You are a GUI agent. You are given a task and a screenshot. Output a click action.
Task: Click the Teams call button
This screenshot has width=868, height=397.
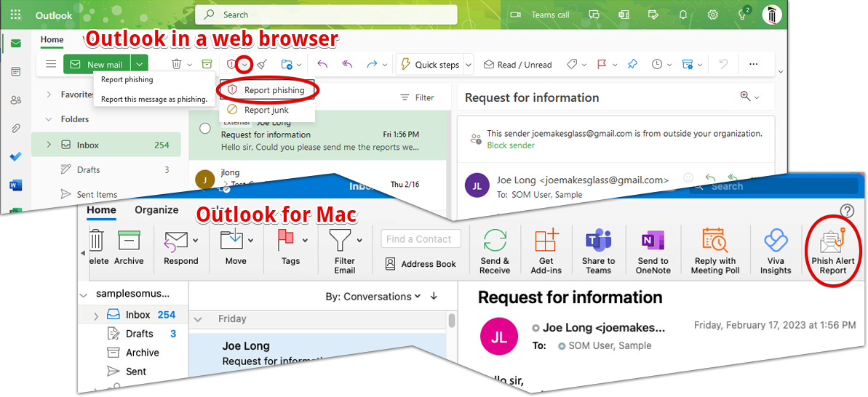[541, 15]
